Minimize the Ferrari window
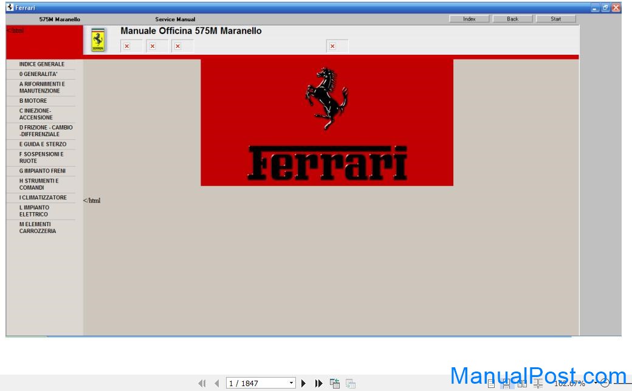Viewport: 632px width, 391px height. [595, 8]
